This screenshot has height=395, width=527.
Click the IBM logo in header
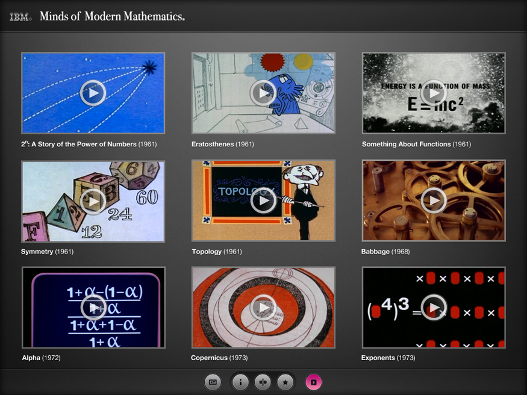click(20, 17)
